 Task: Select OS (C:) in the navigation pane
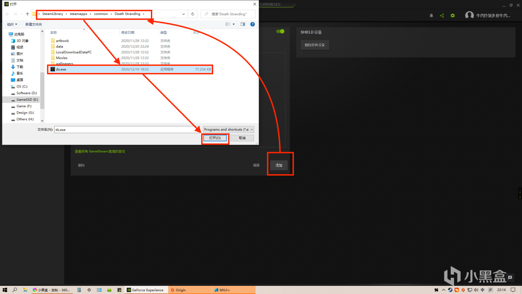(21, 86)
